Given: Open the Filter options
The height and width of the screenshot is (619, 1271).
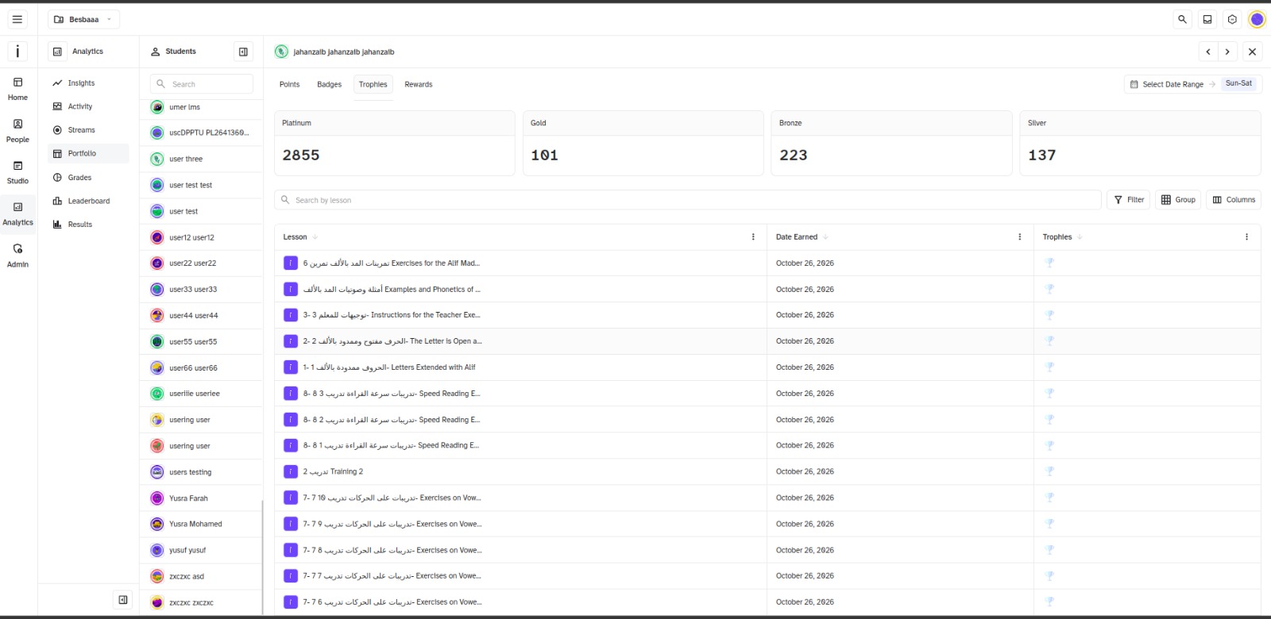Looking at the screenshot, I should tap(1129, 200).
